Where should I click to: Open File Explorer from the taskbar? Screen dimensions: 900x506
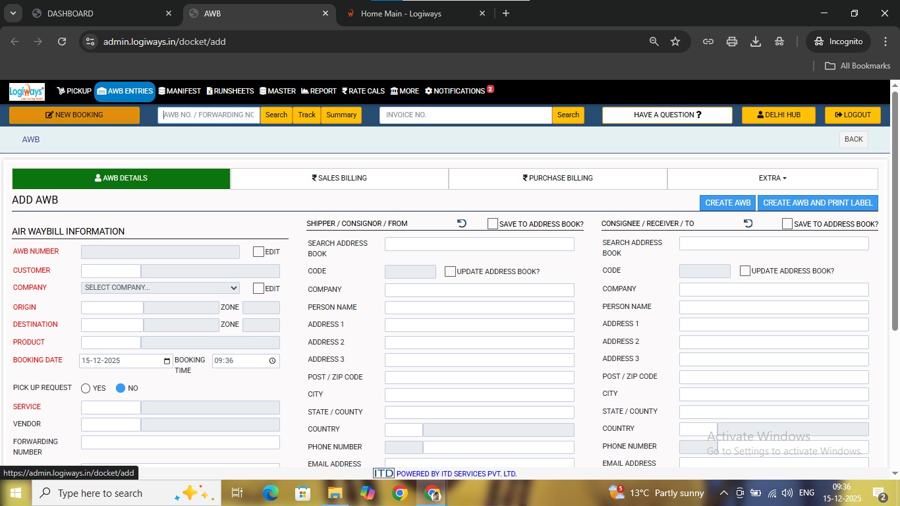coord(335,493)
